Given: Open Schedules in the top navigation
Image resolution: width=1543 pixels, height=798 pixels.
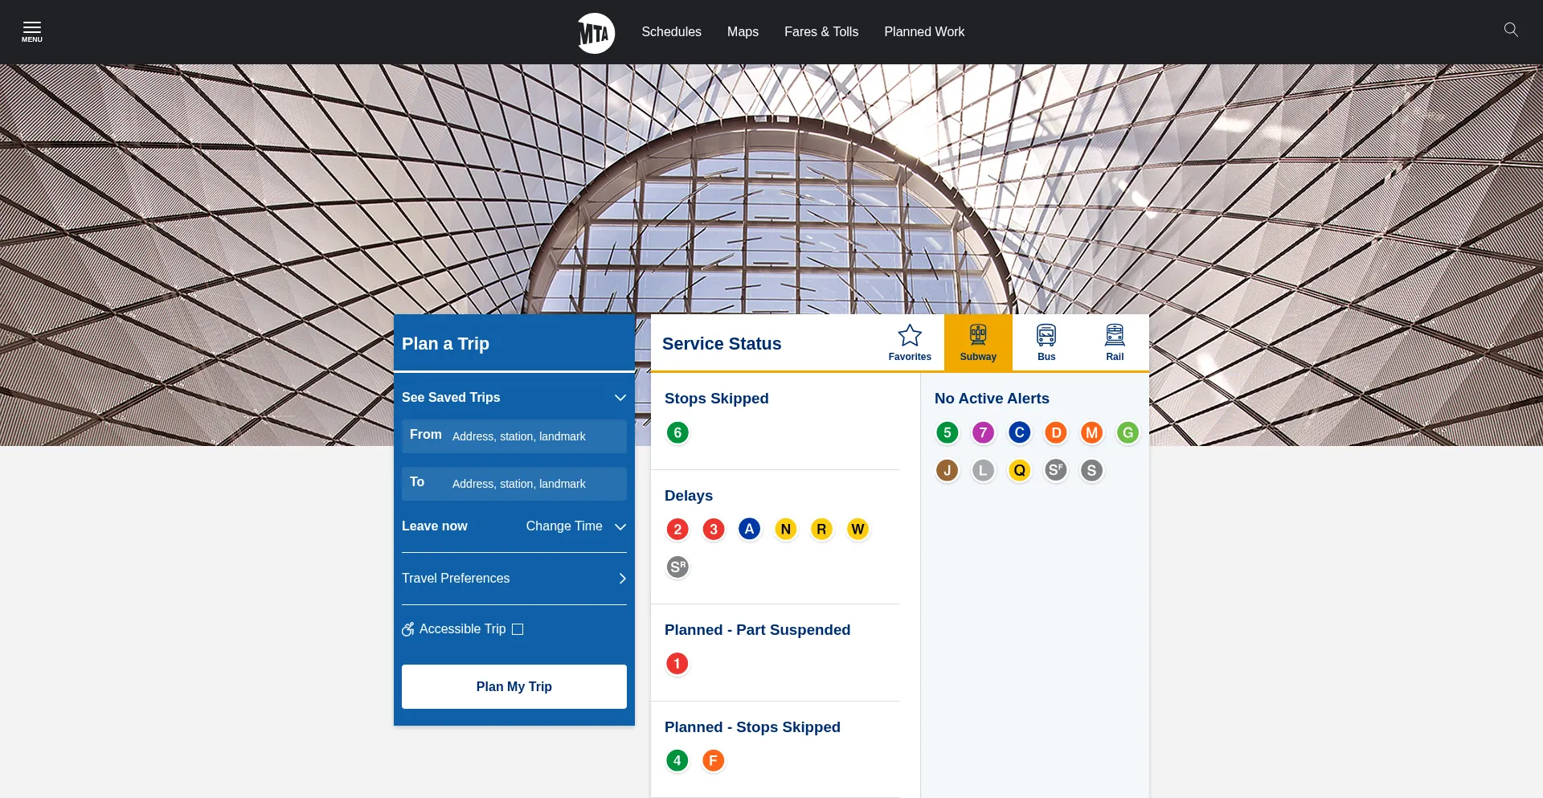Looking at the screenshot, I should [671, 31].
